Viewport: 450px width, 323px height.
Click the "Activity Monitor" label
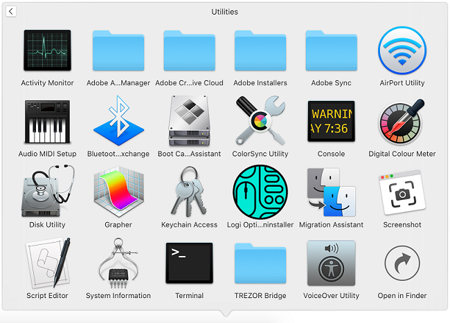click(x=47, y=83)
